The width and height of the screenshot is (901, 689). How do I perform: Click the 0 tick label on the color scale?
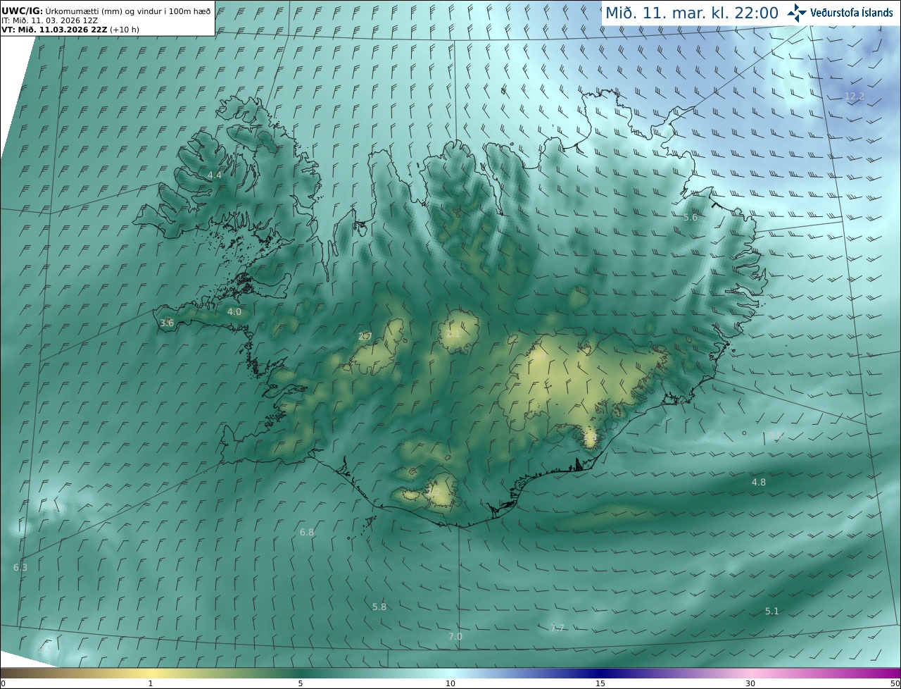(x=3, y=683)
